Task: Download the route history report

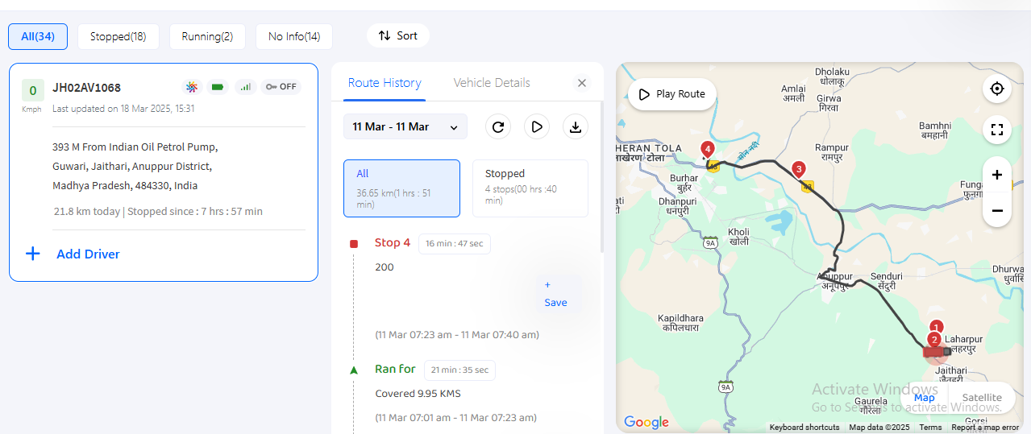Action: coord(576,126)
